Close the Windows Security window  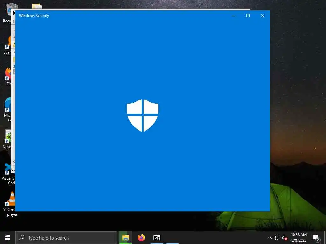[x=263, y=16]
